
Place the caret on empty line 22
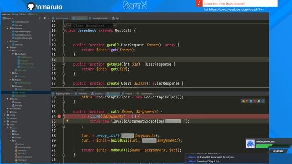[x=166, y=60]
